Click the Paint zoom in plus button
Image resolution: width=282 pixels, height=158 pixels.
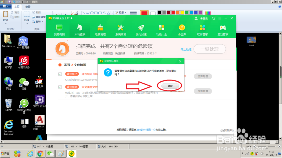279,146
